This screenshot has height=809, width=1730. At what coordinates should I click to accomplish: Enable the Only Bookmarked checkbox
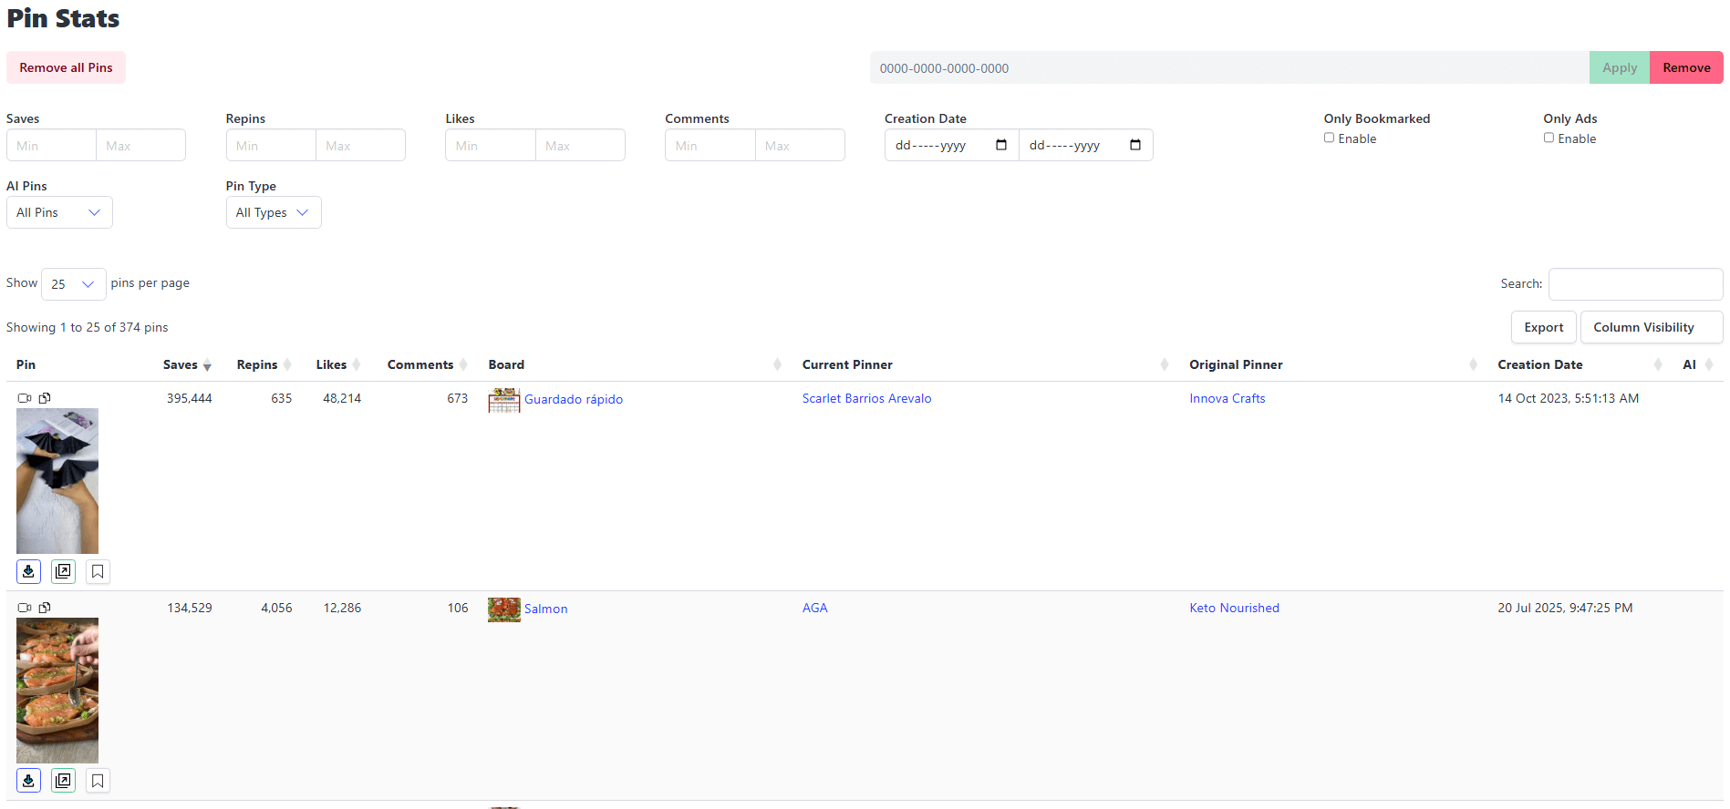point(1330,138)
